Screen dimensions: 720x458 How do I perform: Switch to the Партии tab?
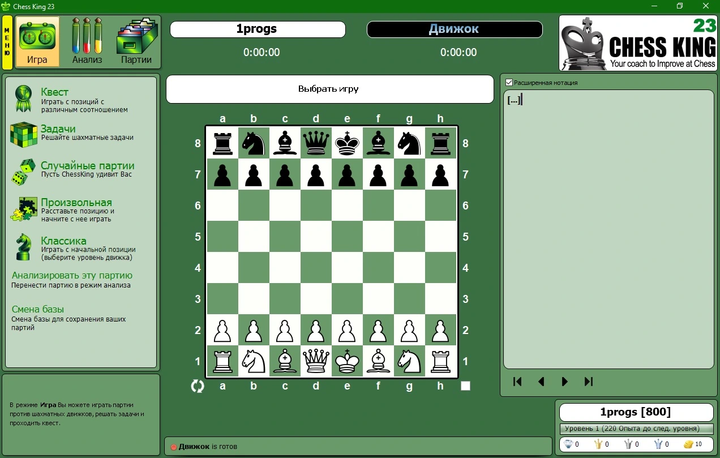(136, 42)
